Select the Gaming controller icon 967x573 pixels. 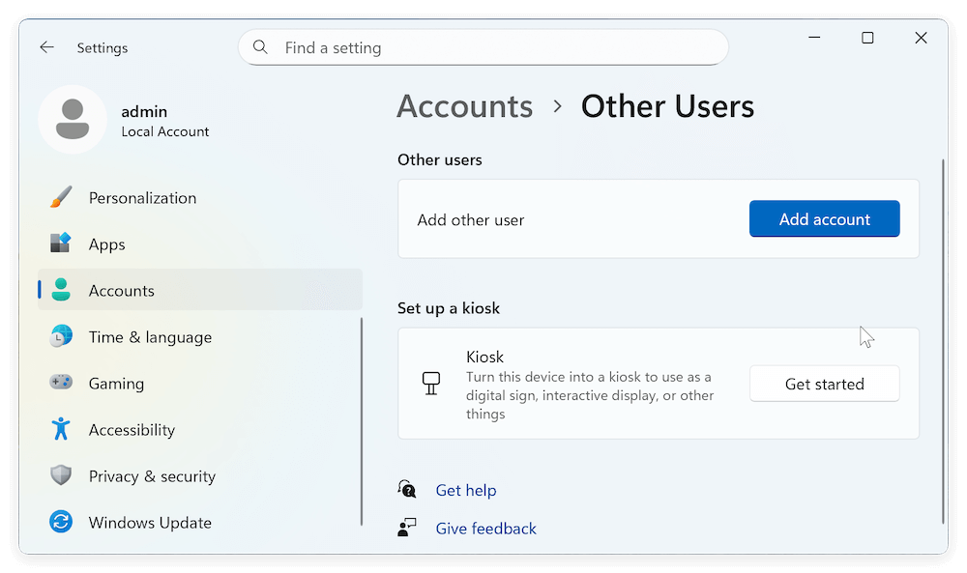click(61, 384)
